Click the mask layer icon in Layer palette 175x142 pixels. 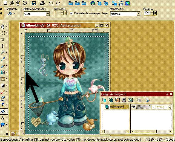(124, 100)
